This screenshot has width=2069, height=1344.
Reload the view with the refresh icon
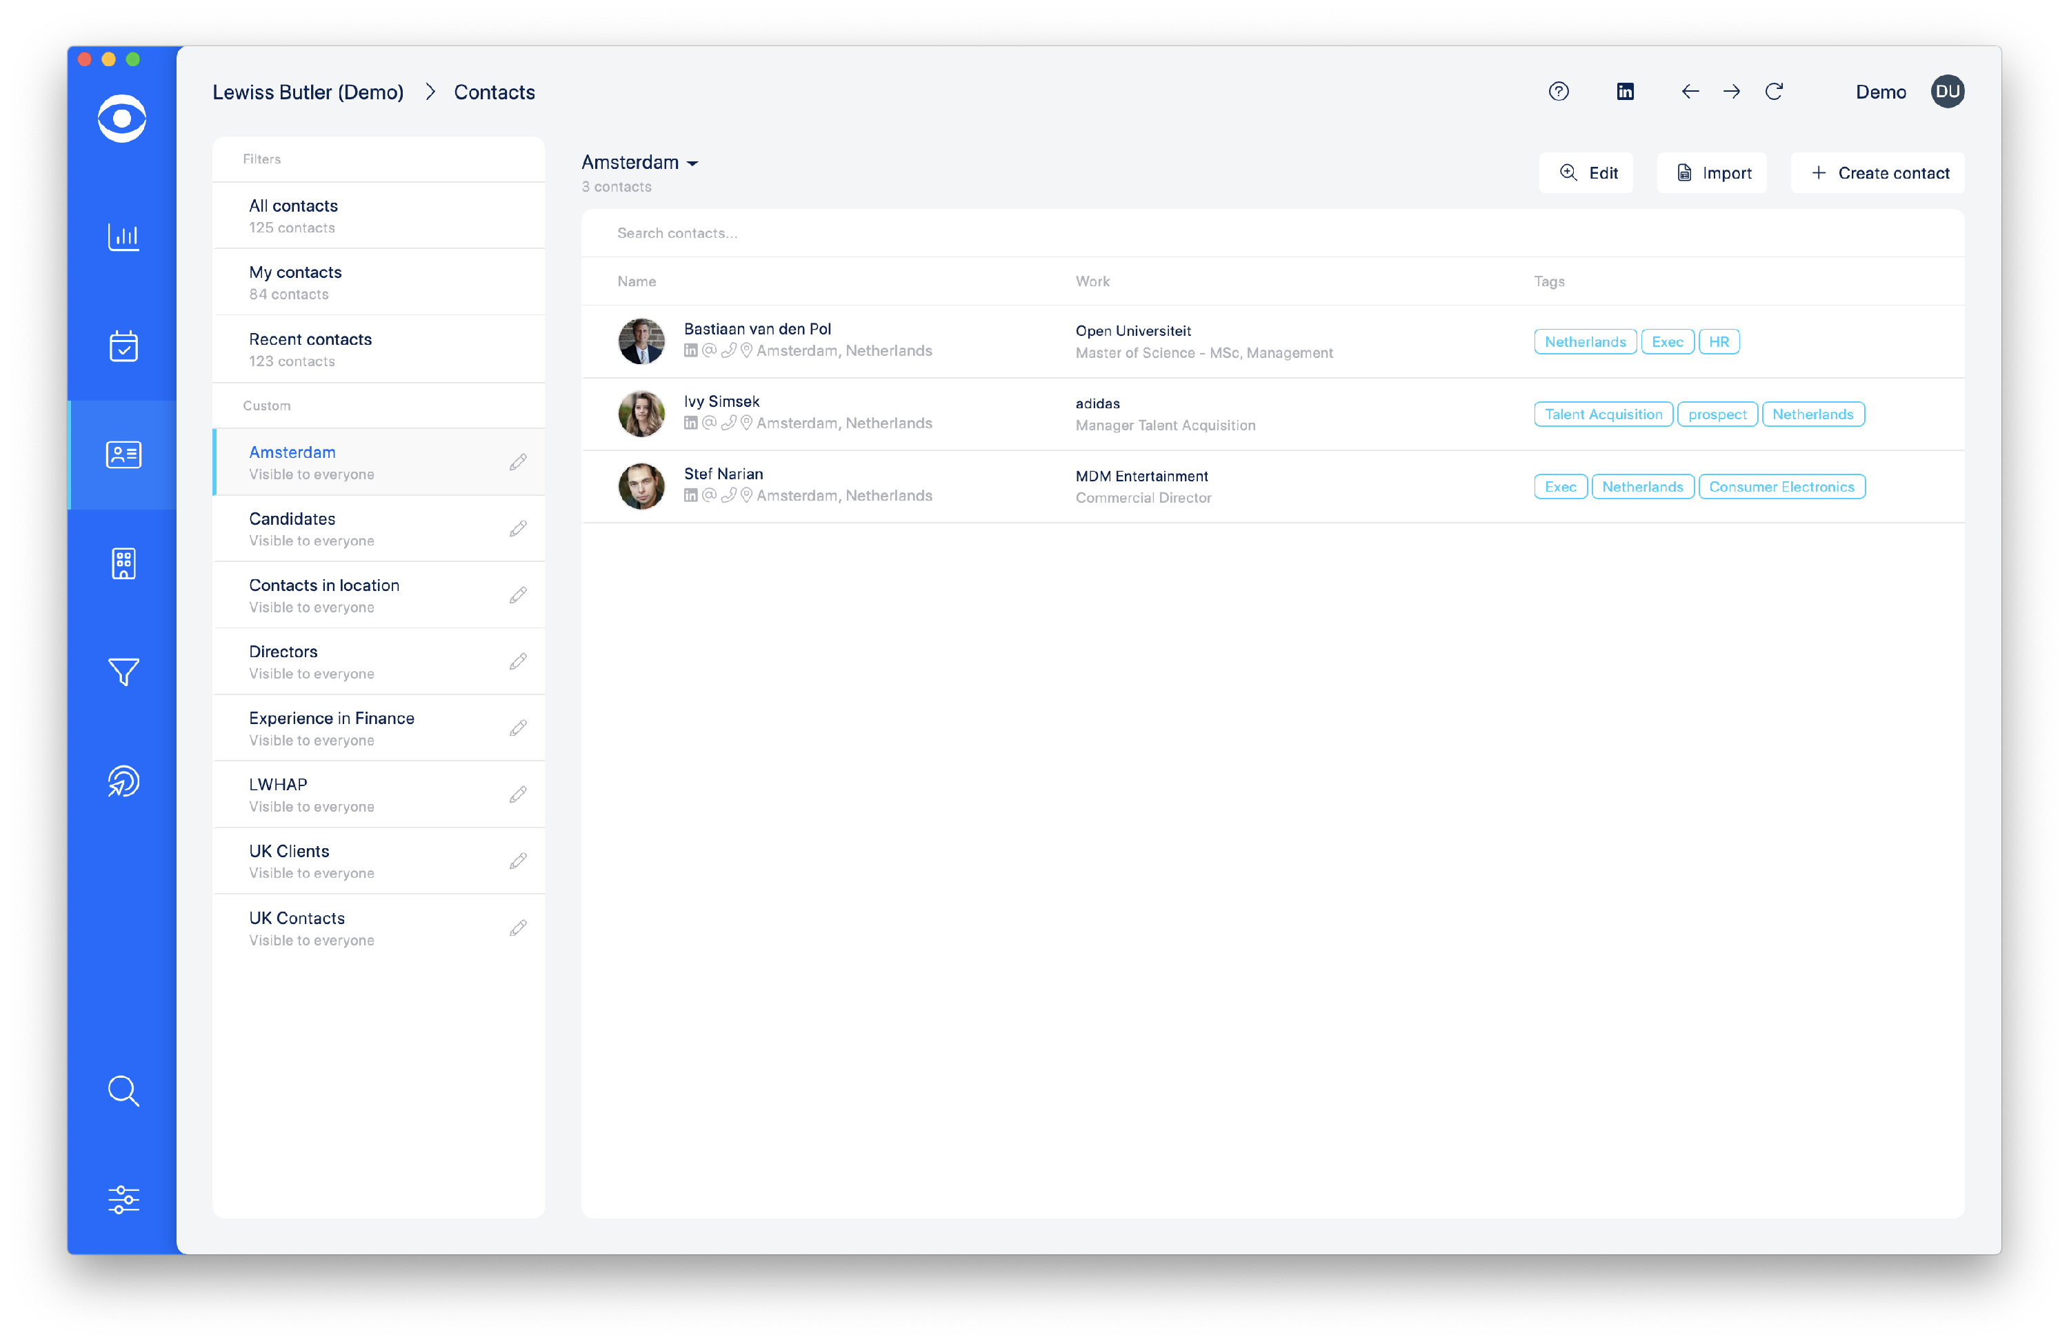coord(1775,91)
